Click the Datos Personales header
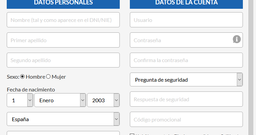The height and width of the screenshot is (135, 256). 63,3
